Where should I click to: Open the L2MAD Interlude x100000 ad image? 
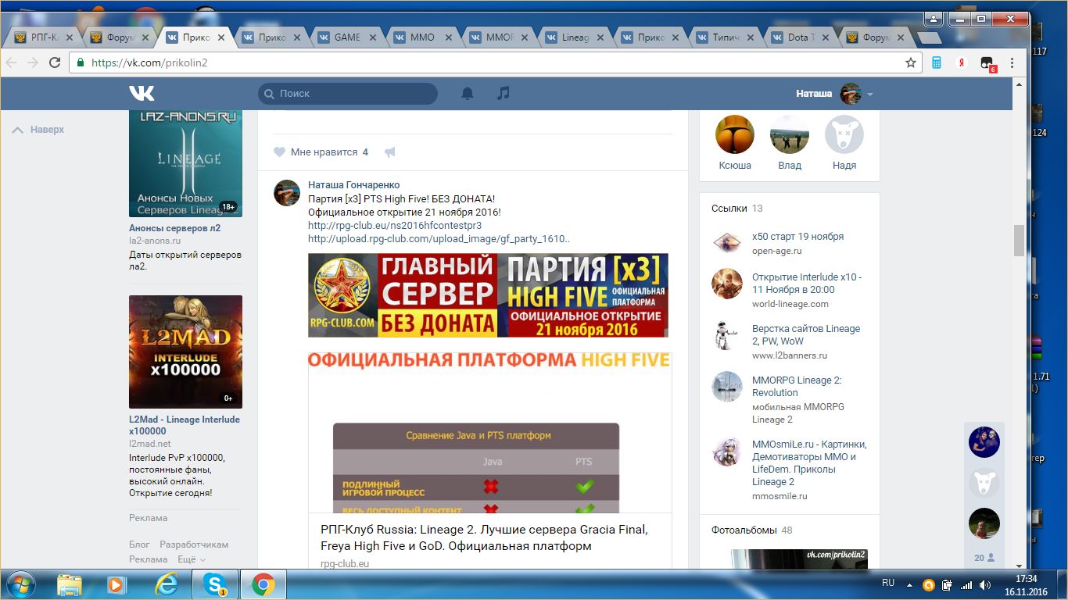(x=185, y=352)
